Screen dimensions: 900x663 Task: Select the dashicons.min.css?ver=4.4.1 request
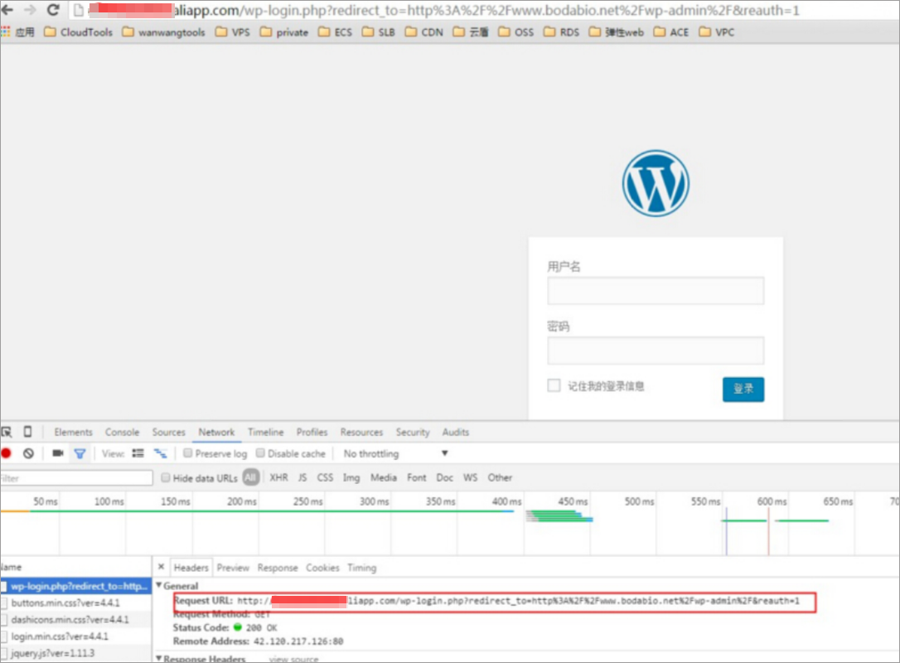(75, 619)
